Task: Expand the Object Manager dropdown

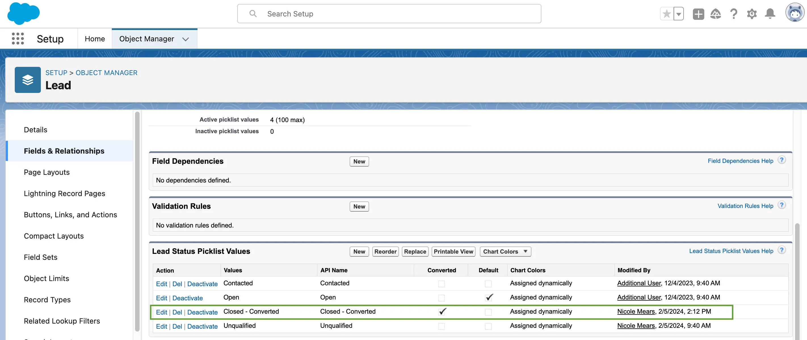Action: [x=186, y=39]
